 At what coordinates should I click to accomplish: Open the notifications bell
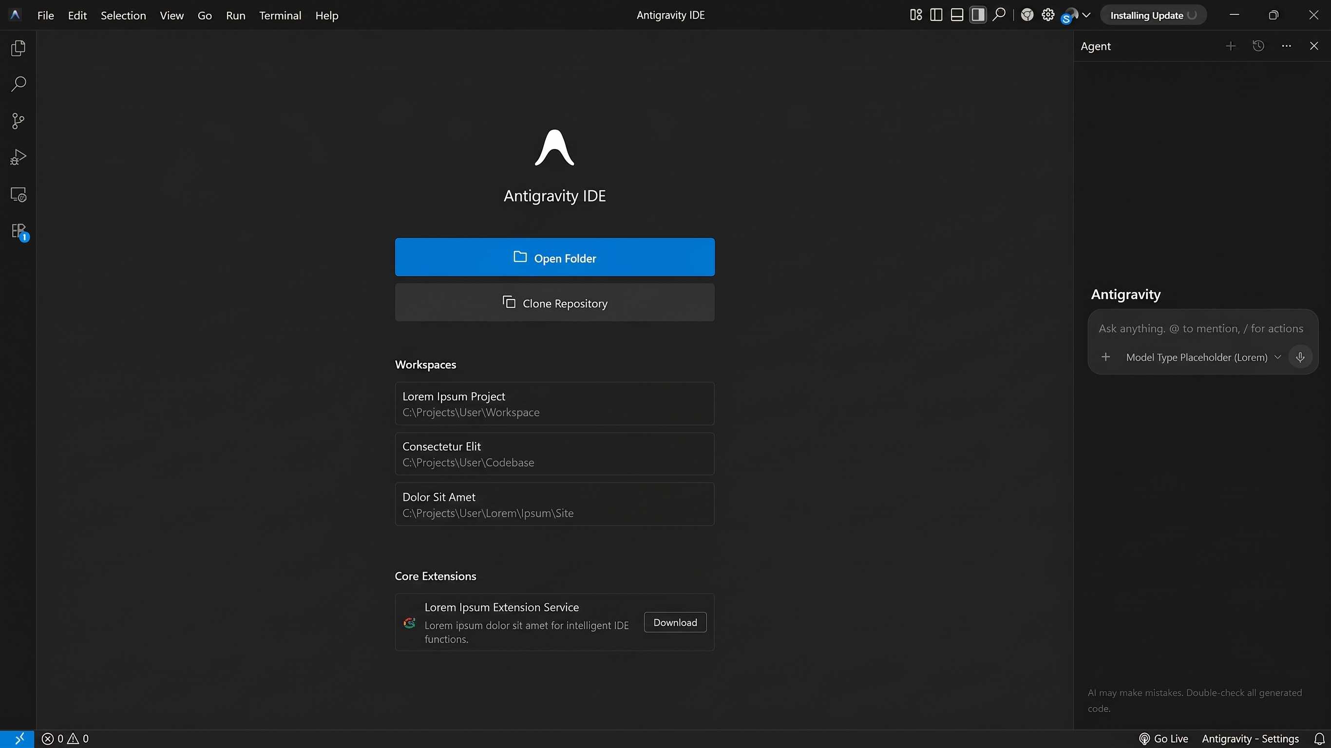tap(1319, 739)
